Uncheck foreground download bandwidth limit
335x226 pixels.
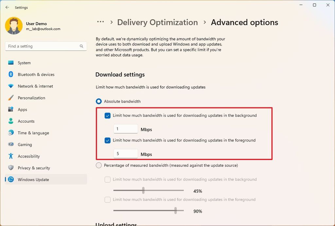click(107, 140)
